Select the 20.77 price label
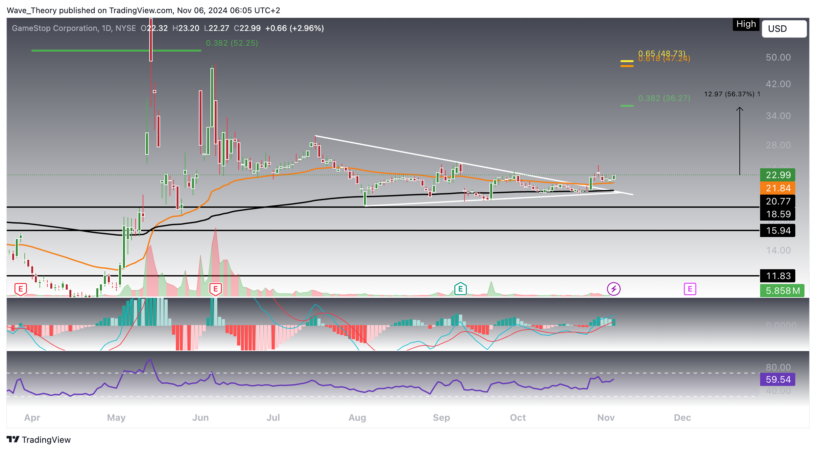The image size is (816, 451). [x=778, y=201]
